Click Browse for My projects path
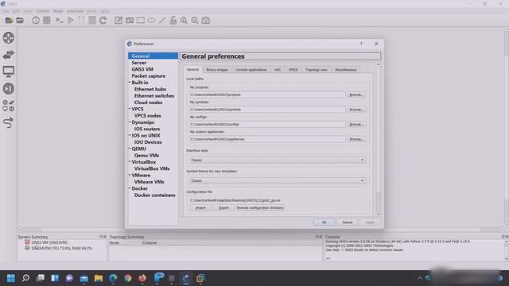This screenshot has width=509, height=286. point(357,95)
